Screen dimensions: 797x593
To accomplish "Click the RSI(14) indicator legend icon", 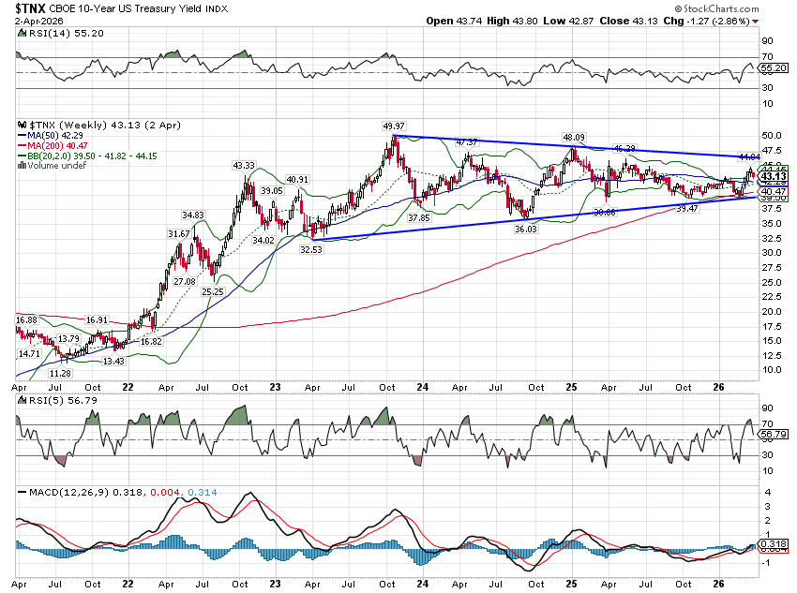I will point(23,32).
